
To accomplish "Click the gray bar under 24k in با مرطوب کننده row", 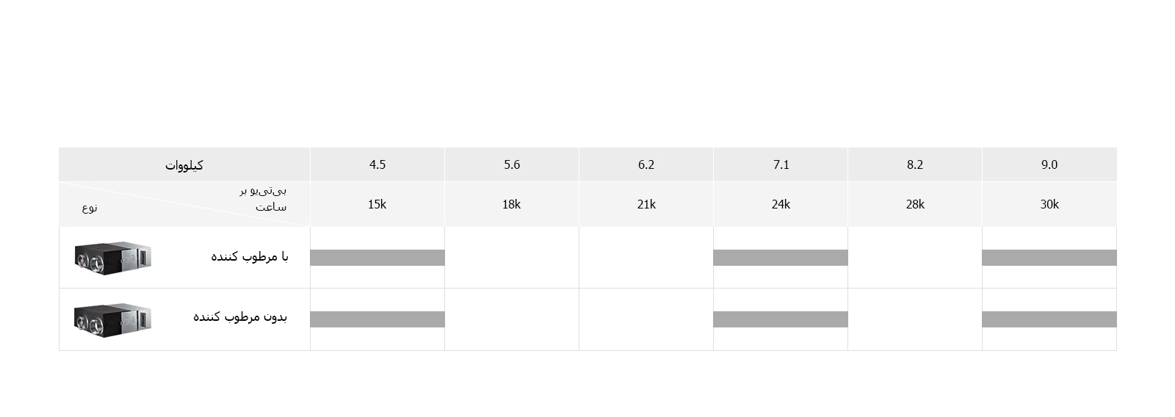I will (781, 257).
